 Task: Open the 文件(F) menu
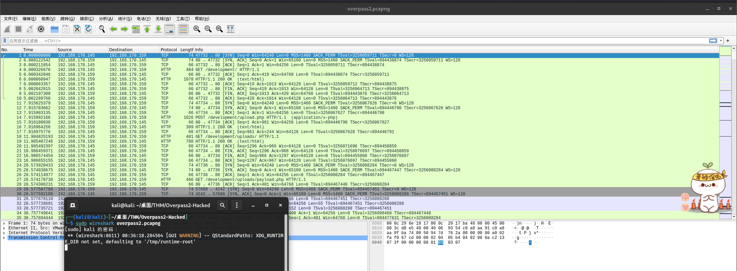[x=11, y=19]
